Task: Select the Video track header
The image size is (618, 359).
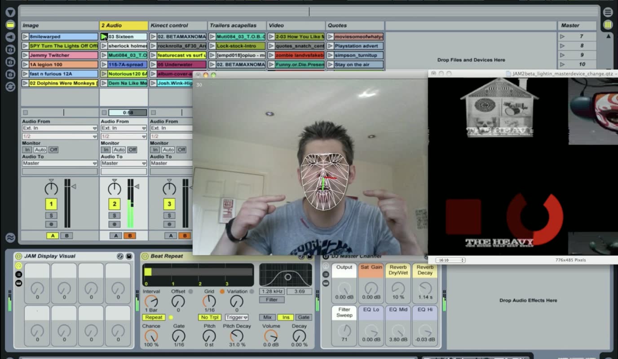Action: coord(296,26)
